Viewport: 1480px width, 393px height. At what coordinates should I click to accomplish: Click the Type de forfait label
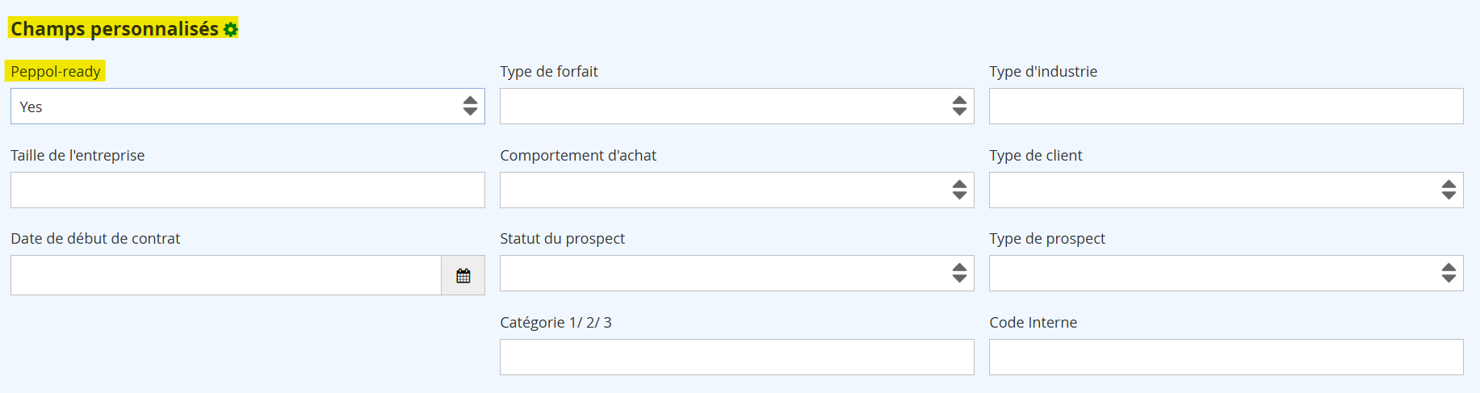click(x=549, y=72)
